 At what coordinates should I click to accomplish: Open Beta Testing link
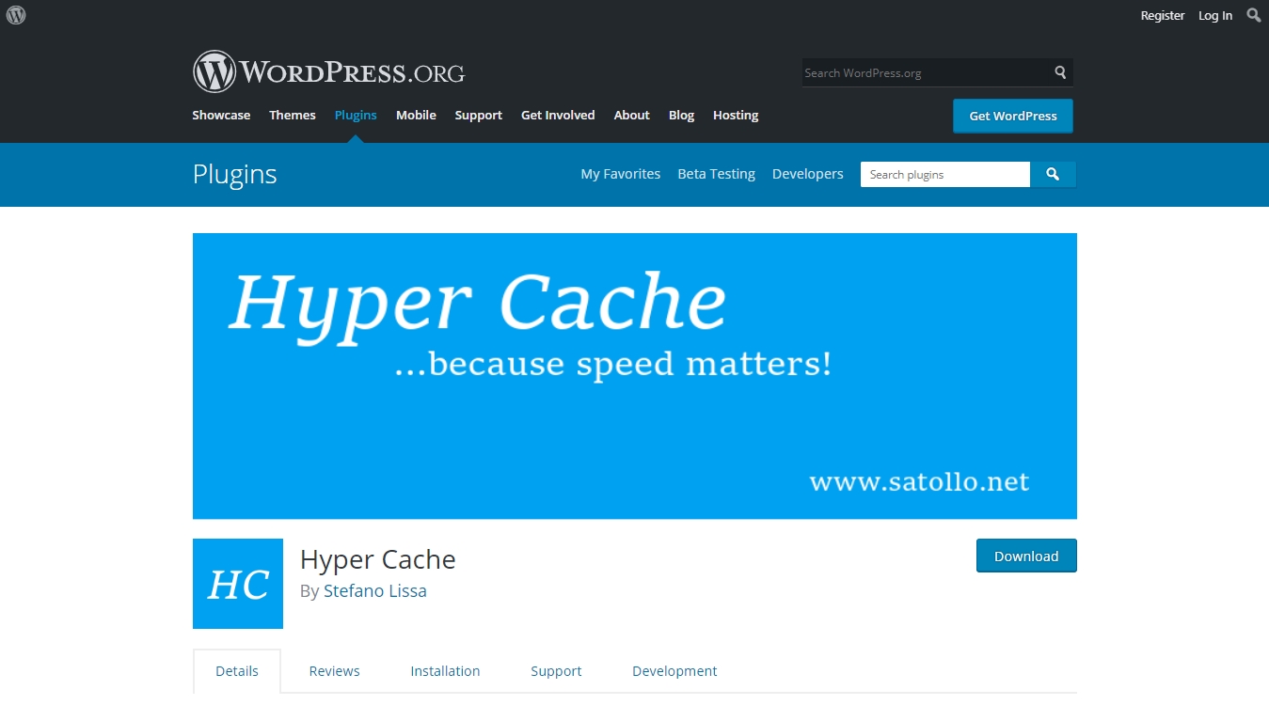point(717,174)
